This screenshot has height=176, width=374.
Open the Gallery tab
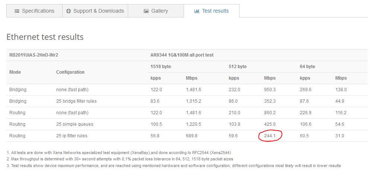(x=156, y=11)
